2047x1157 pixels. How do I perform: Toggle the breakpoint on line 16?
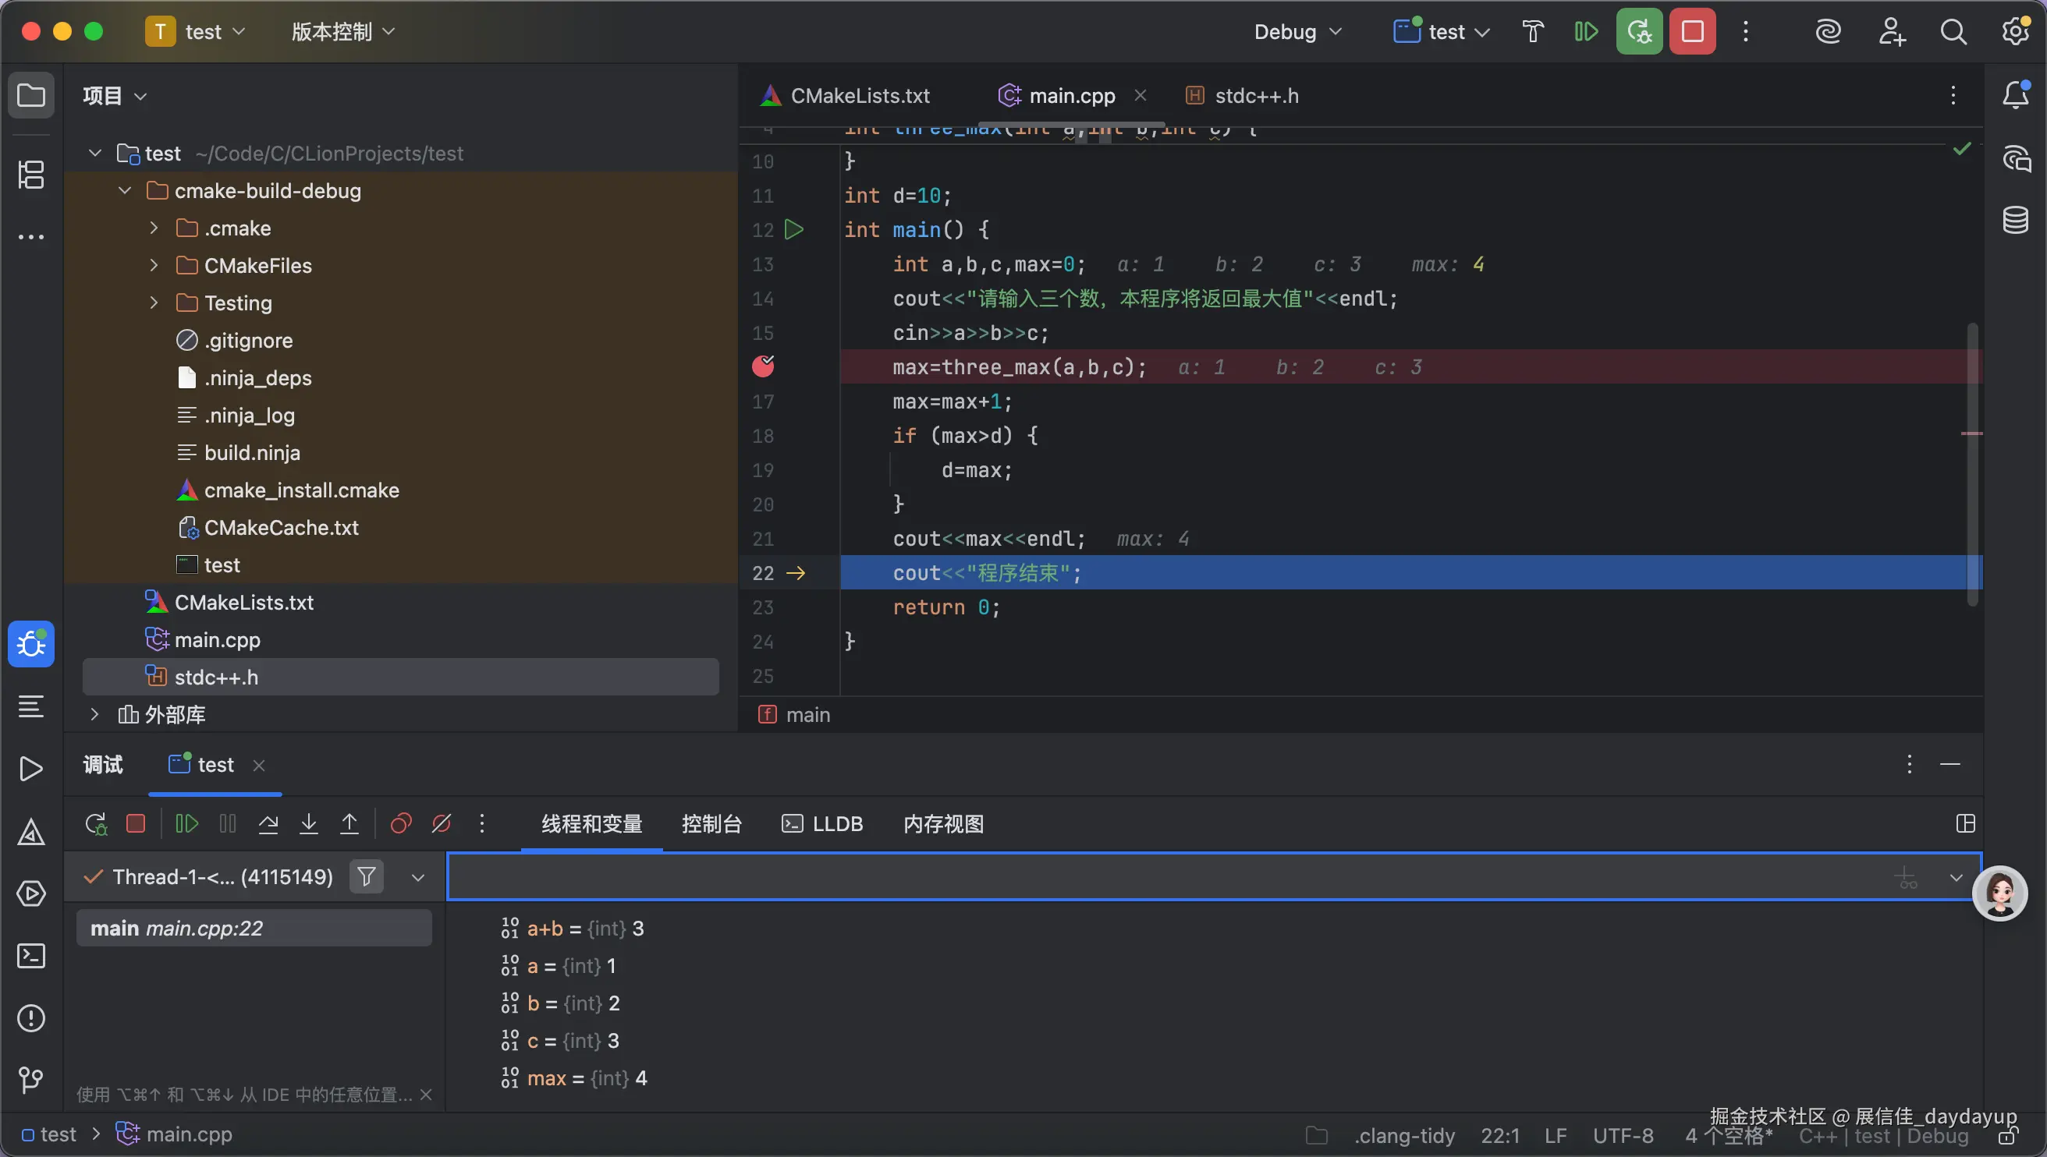pos(763,366)
